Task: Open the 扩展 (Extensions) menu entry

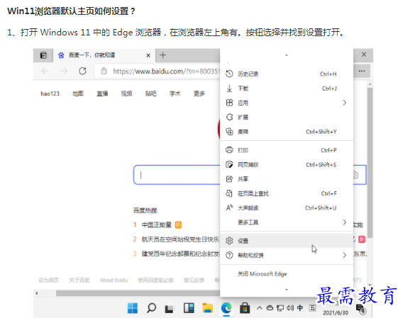Action: [x=287, y=118]
